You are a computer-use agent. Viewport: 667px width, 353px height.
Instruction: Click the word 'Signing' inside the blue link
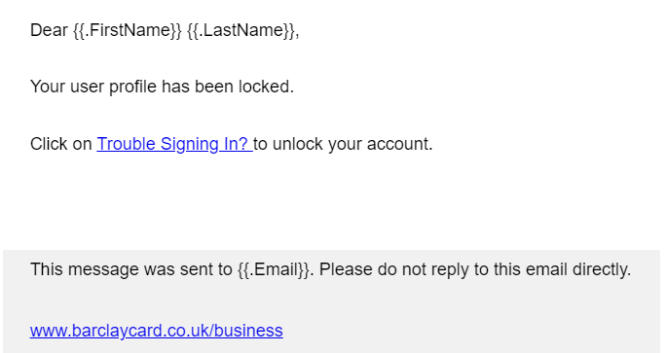(189, 144)
